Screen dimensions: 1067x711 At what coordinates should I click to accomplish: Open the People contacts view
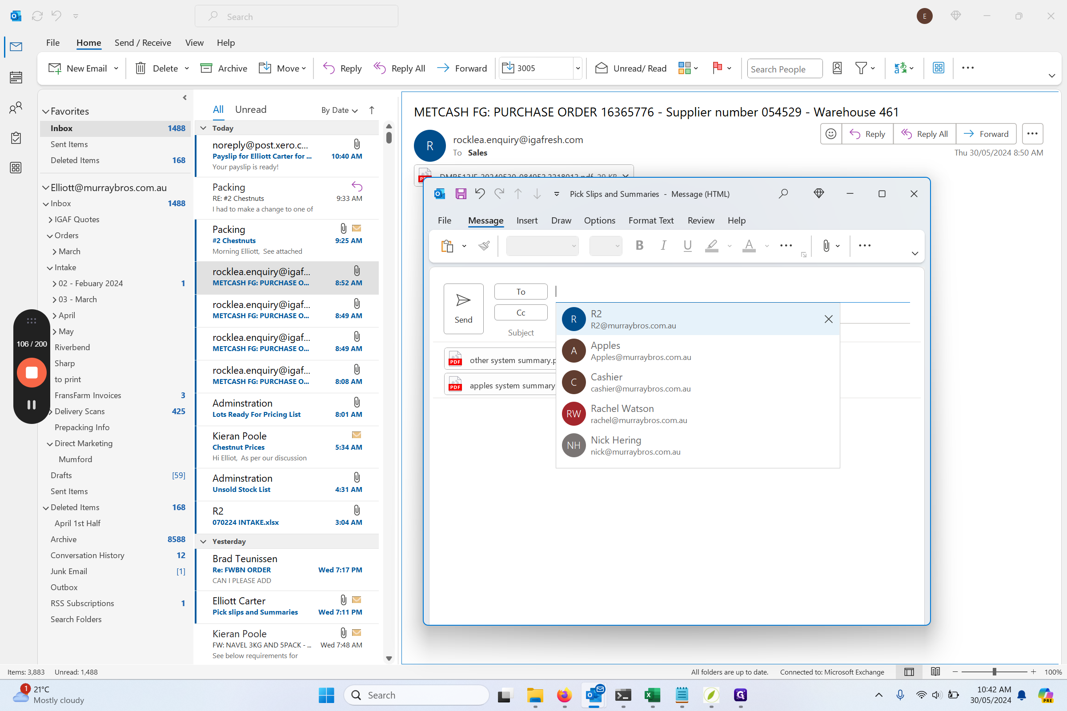coord(16,108)
